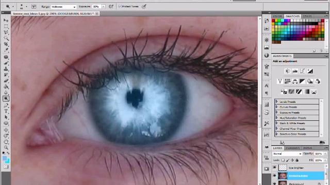
Task: Select the Type tool
Action: click(x=6, y=111)
